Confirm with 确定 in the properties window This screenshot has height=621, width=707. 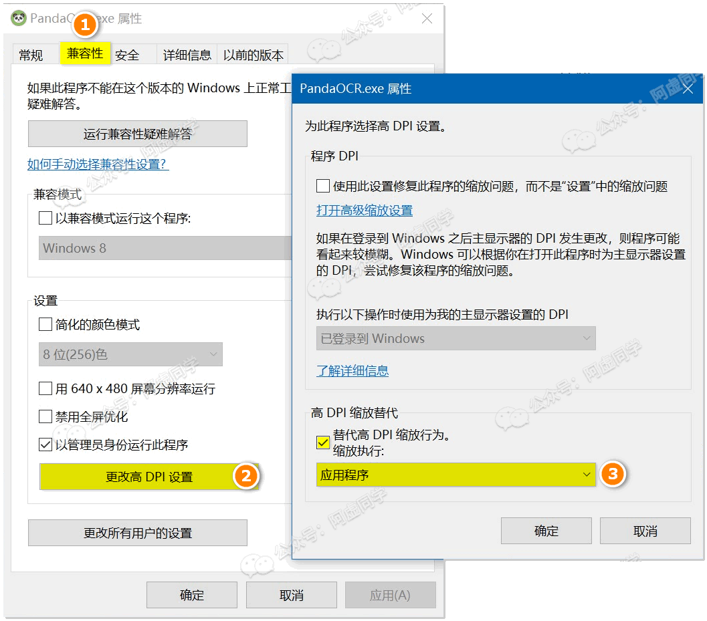pyautogui.click(x=192, y=596)
